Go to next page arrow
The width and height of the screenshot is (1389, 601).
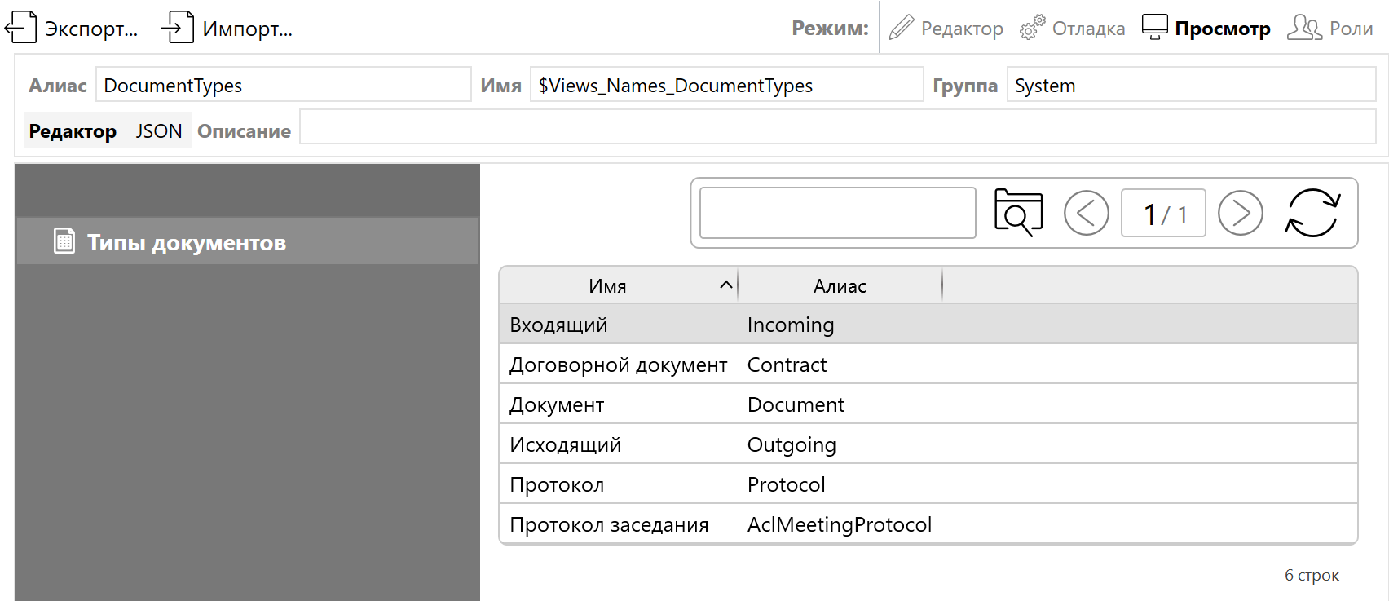pos(1240,213)
